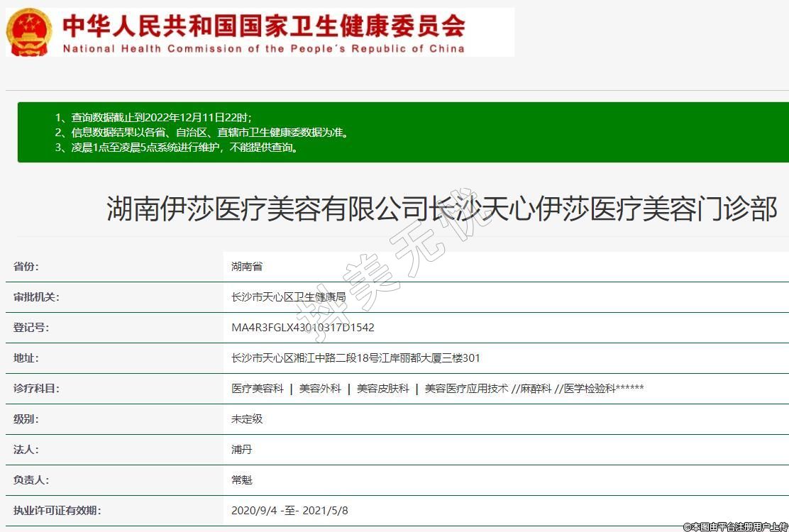The image size is (789, 532).
Task: Click the 医疗美容科 department entry
Action: pyautogui.click(x=257, y=389)
